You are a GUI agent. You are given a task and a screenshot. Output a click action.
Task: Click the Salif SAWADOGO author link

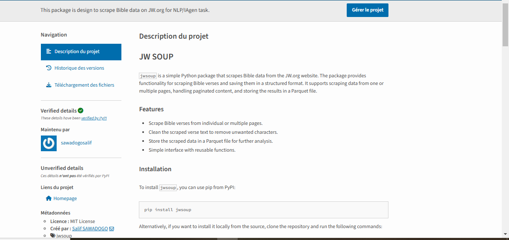click(x=90, y=229)
